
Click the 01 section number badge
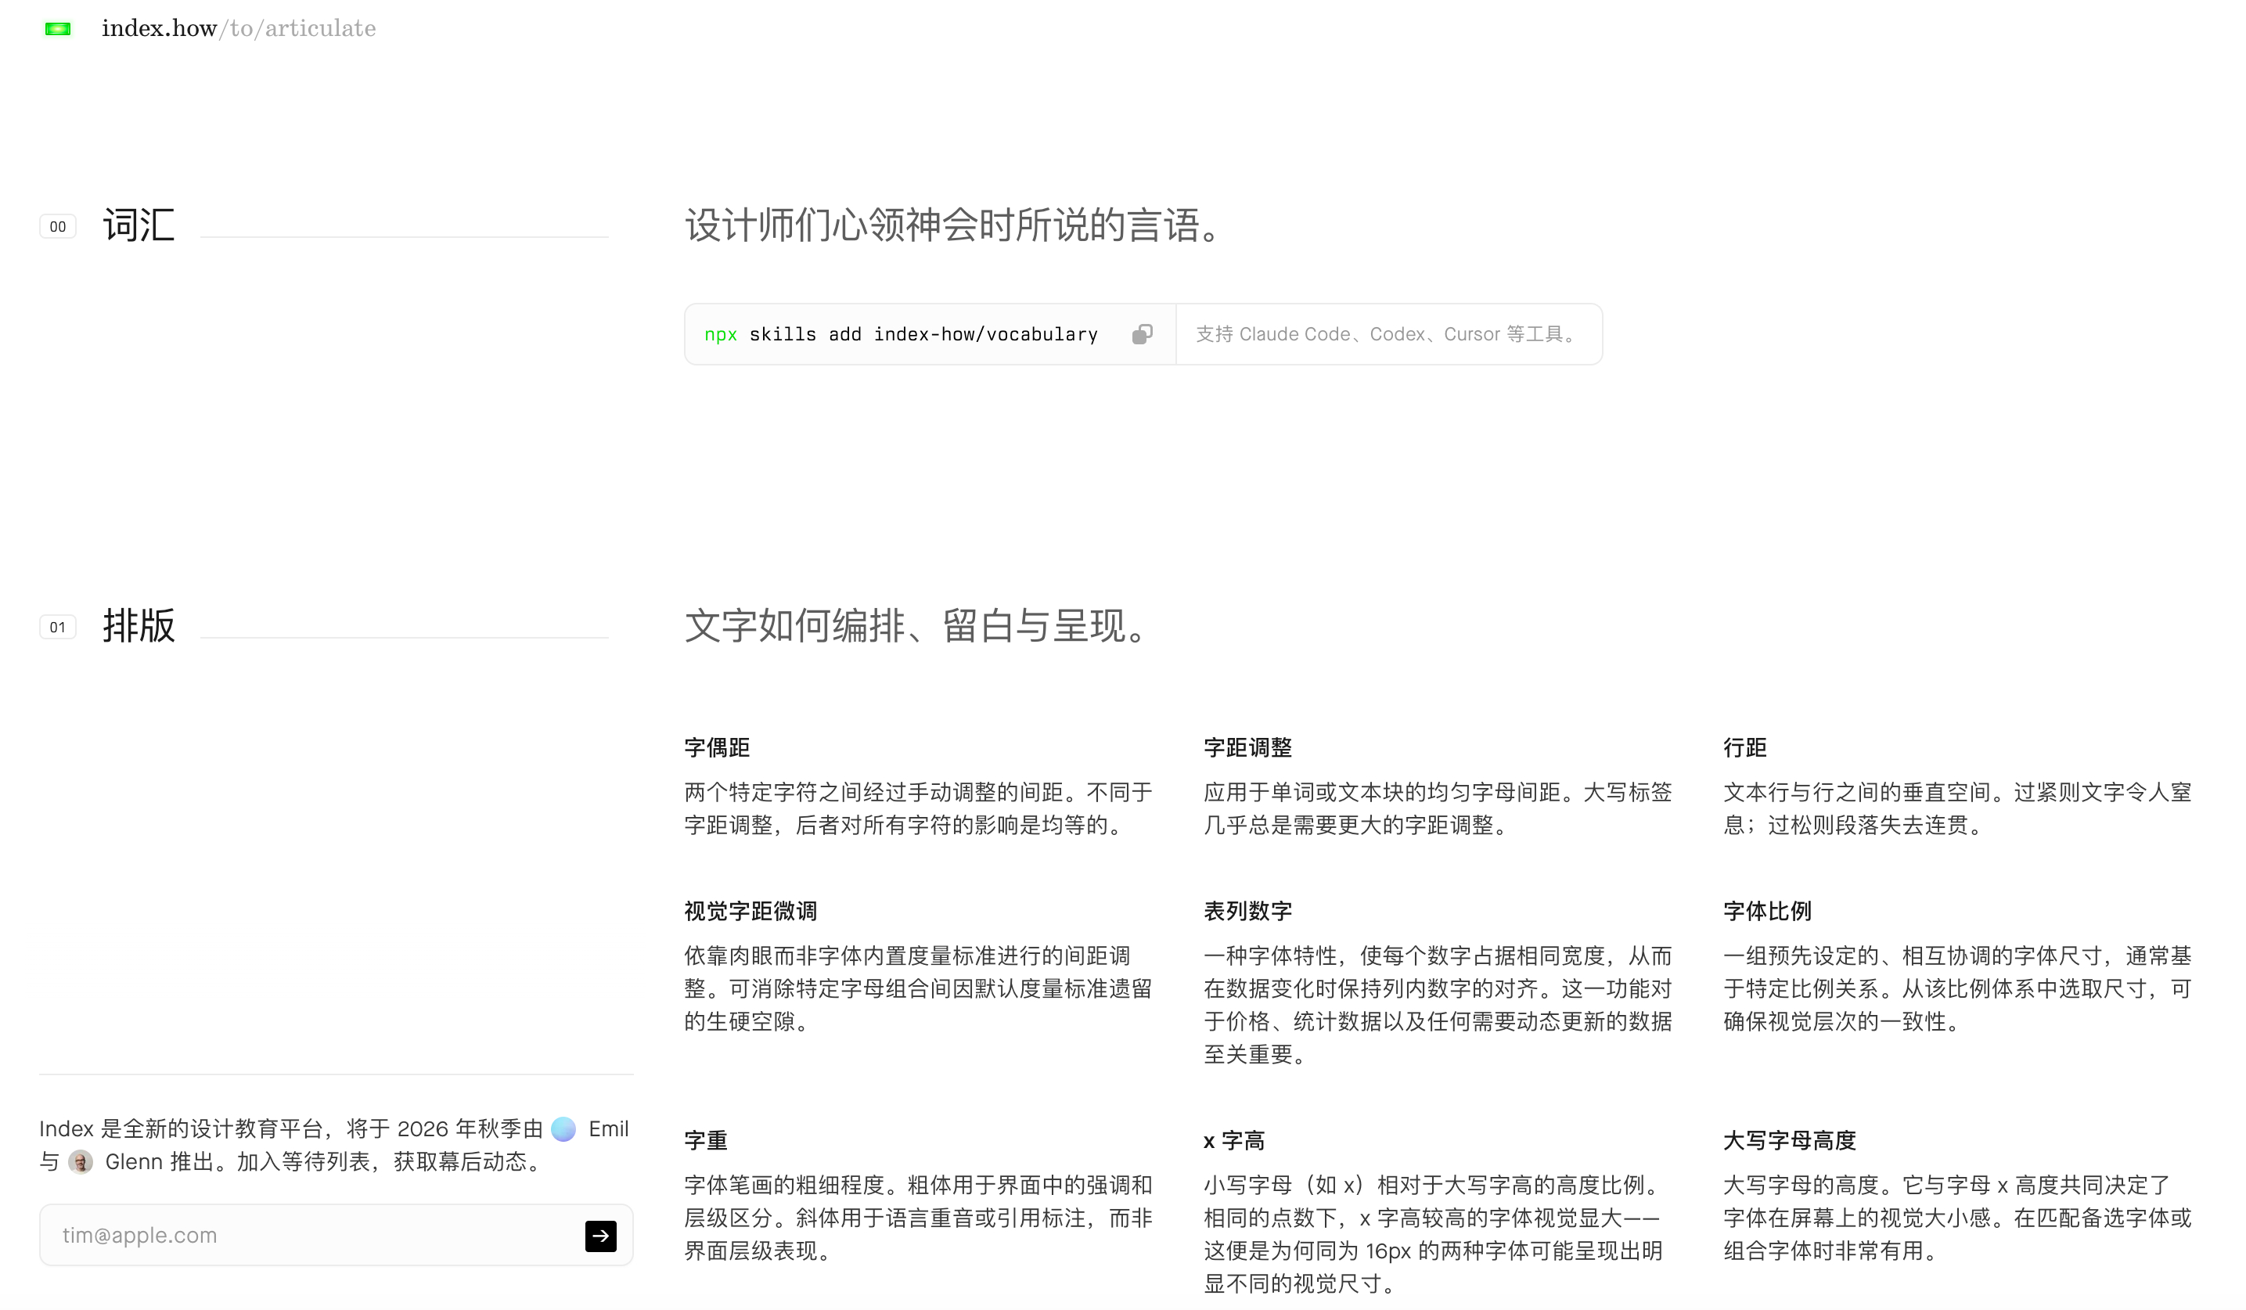coord(58,628)
